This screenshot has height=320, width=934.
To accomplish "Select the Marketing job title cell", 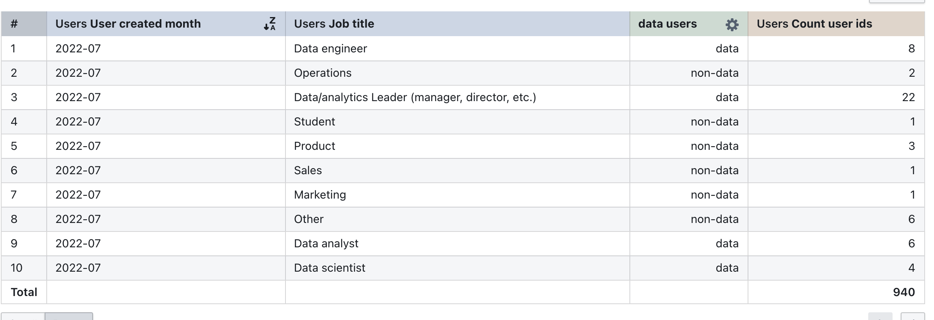I will [320, 195].
